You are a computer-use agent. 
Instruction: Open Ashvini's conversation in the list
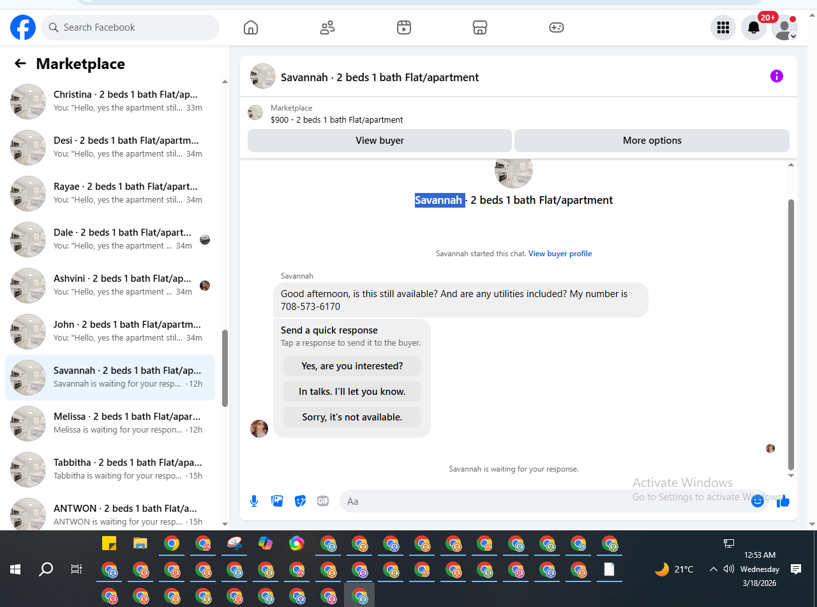pos(110,286)
